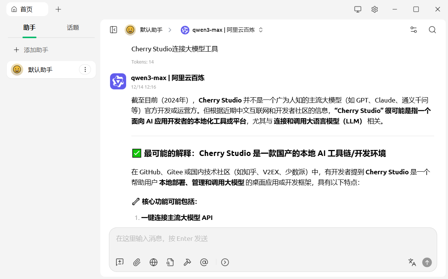
Task: Click 添加助手 to add assistant
Action: click(31, 50)
